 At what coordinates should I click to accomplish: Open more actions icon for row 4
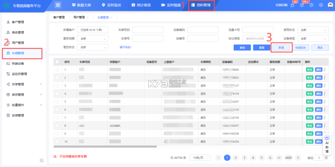tap(325, 93)
